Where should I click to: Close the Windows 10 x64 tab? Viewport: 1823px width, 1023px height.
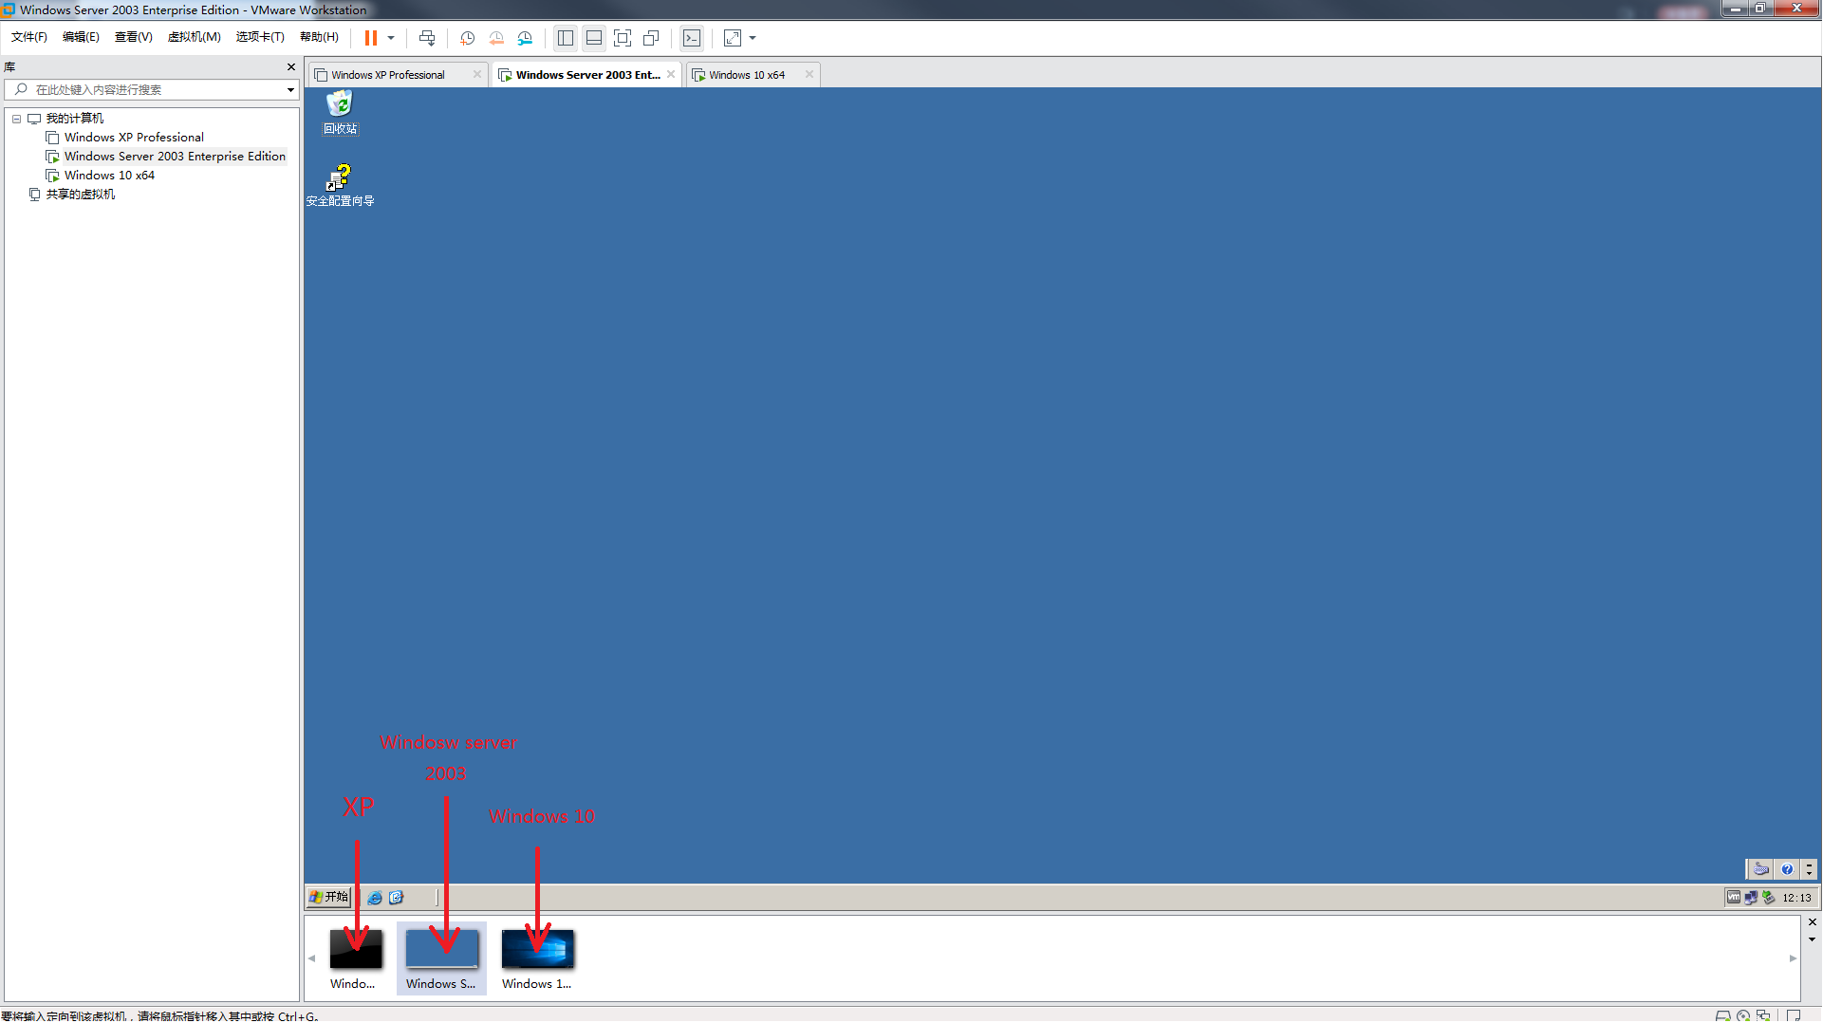809,74
